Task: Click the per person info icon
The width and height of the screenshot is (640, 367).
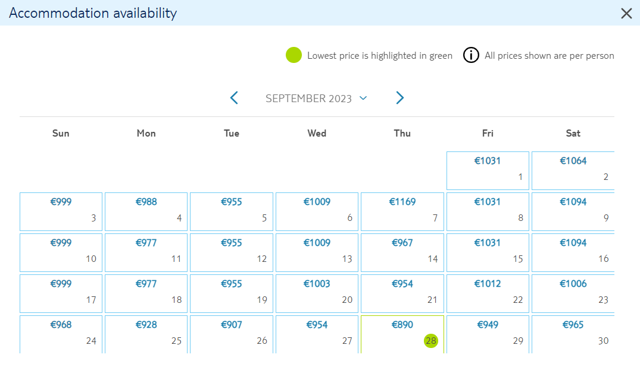Action: pyautogui.click(x=470, y=55)
